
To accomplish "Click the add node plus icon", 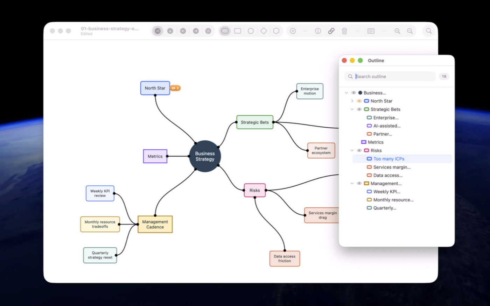I will [x=293, y=31].
